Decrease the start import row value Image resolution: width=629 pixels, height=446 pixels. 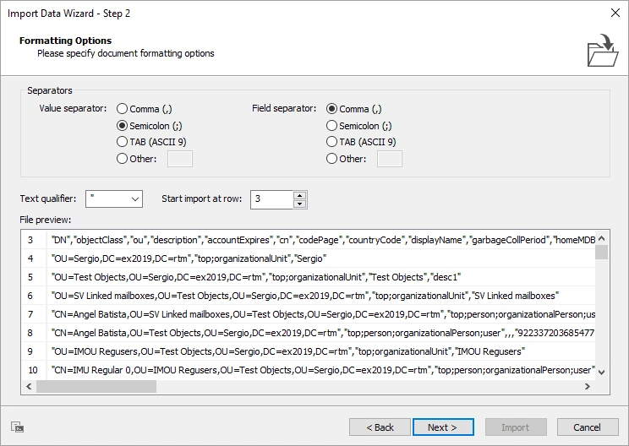pyautogui.click(x=299, y=204)
